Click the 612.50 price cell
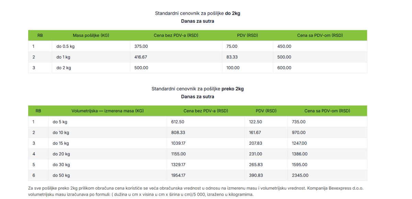The height and width of the screenshot is (199, 412). (178, 122)
